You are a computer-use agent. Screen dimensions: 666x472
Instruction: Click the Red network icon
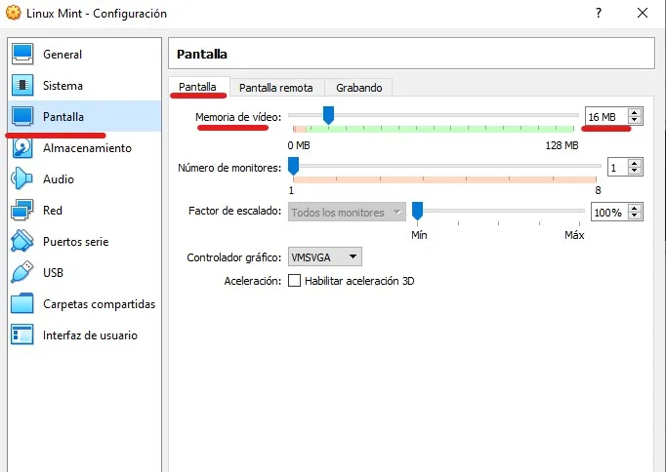click(22, 210)
